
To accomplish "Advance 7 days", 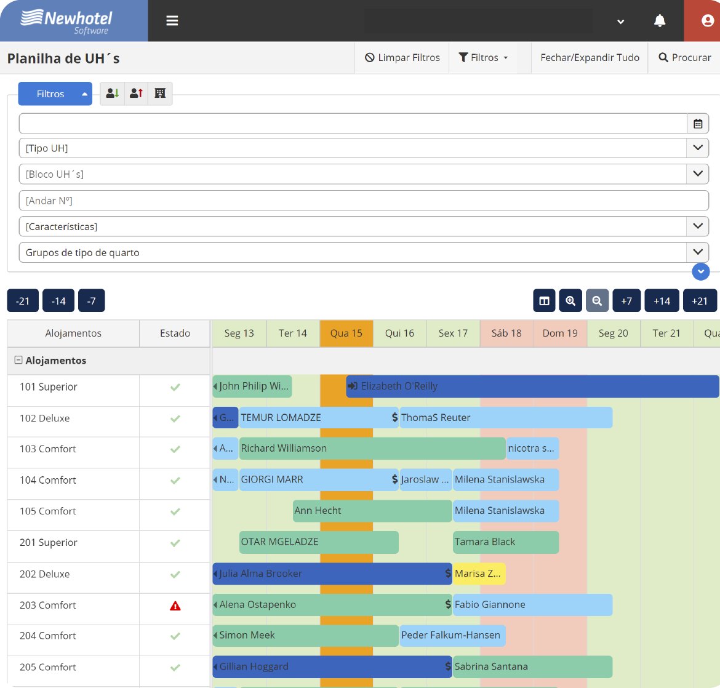I will point(626,301).
